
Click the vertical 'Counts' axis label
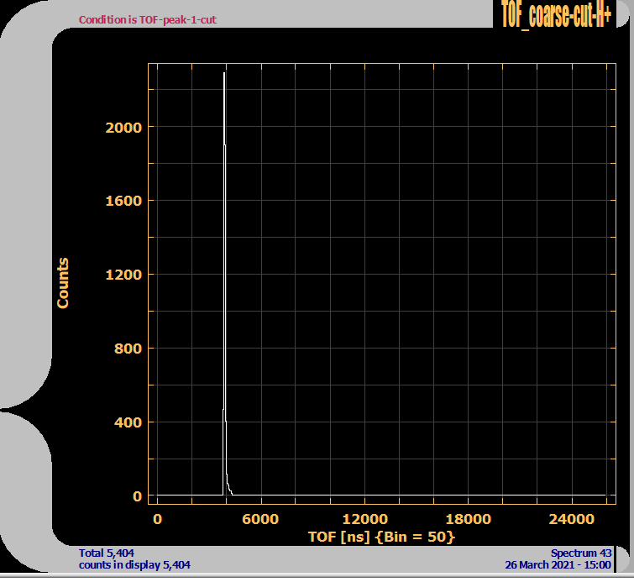coord(63,283)
